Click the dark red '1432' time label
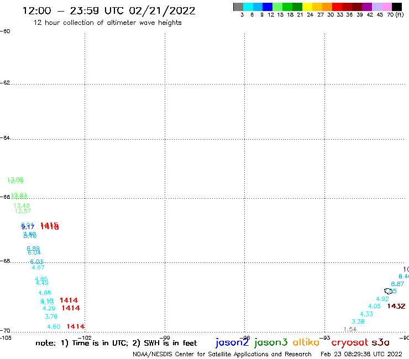The image size is (409, 359). tap(396, 306)
